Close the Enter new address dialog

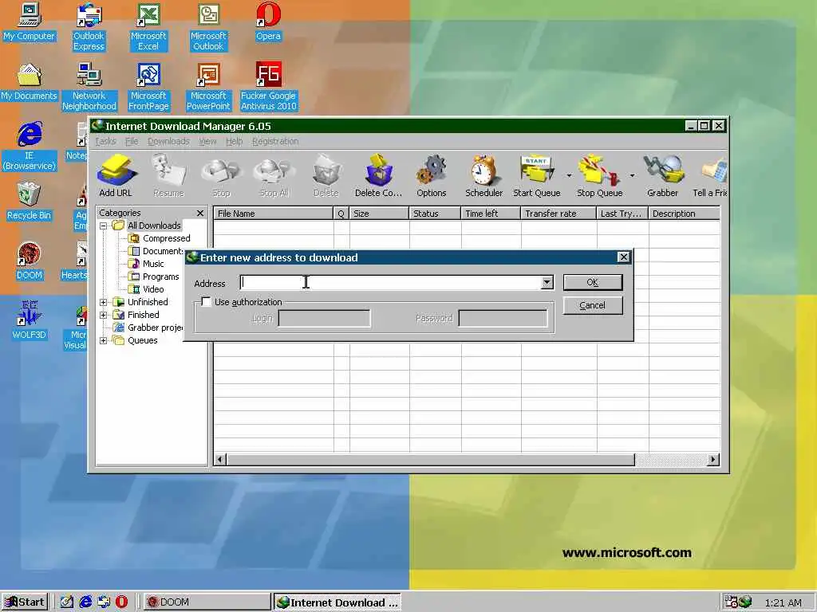point(623,257)
